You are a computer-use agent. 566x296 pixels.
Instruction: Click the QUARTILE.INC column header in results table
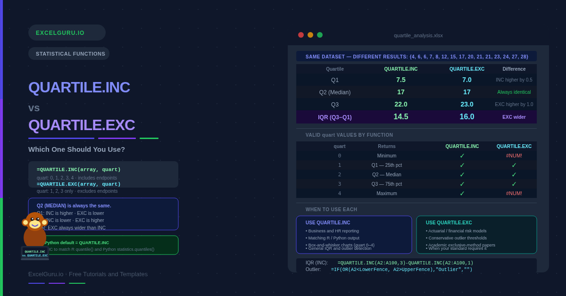[x=401, y=69]
